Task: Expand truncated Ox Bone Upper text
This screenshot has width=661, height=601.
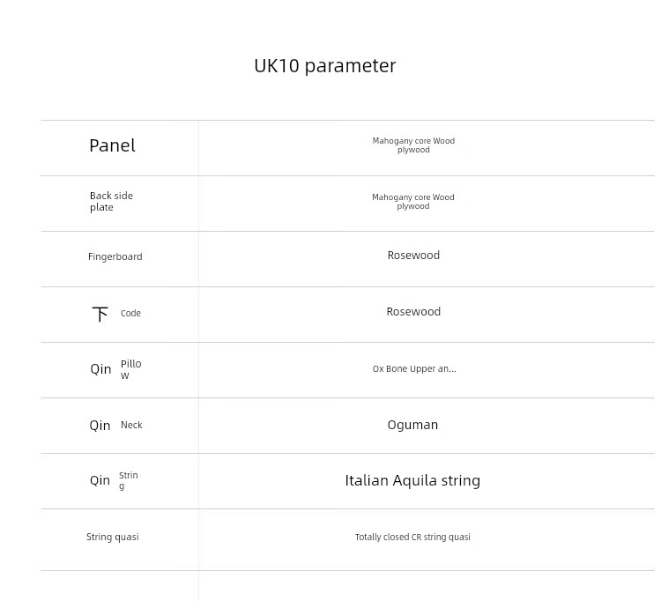Action: click(414, 369)
